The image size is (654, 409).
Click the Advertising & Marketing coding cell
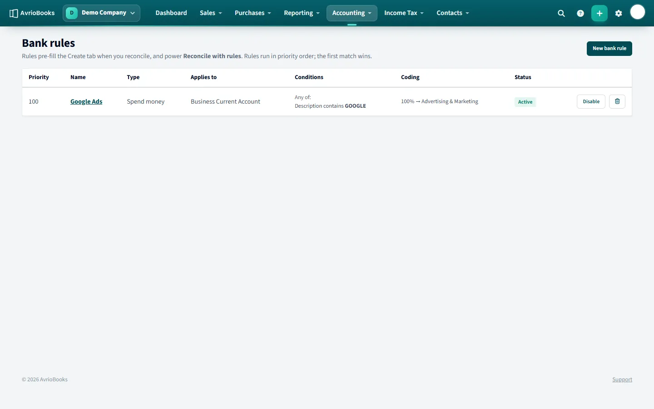click(440, 101)
